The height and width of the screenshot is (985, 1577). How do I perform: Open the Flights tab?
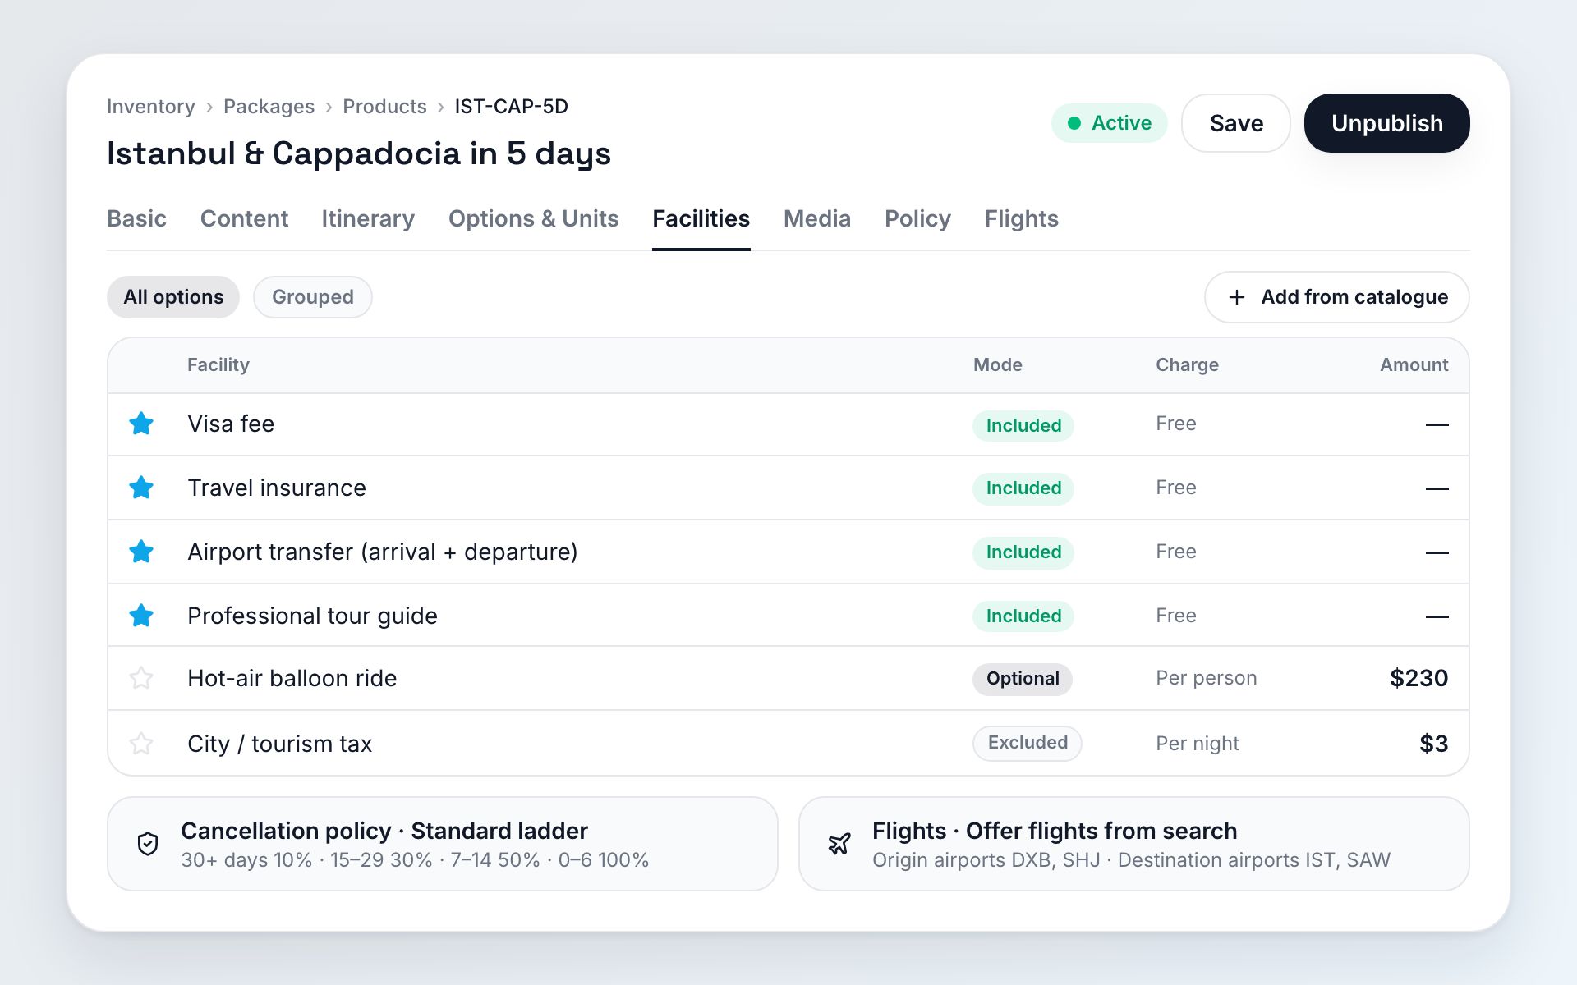1021,218
